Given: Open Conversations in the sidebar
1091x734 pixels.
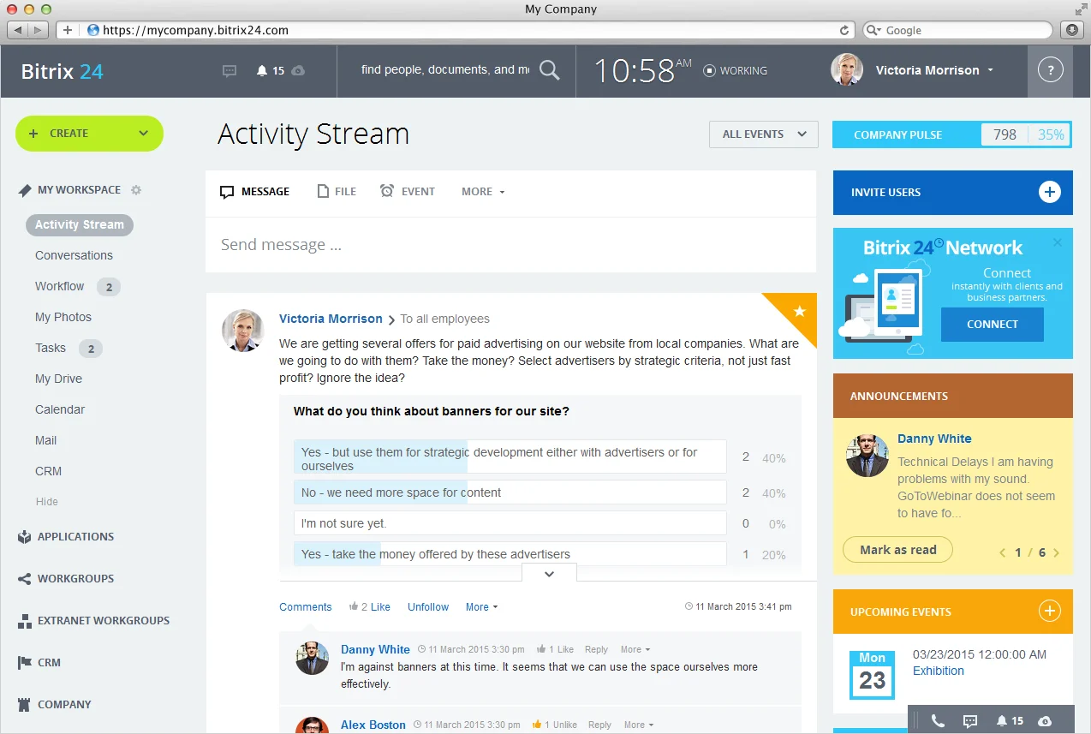Looking at the screenshot, I should 74,255.
